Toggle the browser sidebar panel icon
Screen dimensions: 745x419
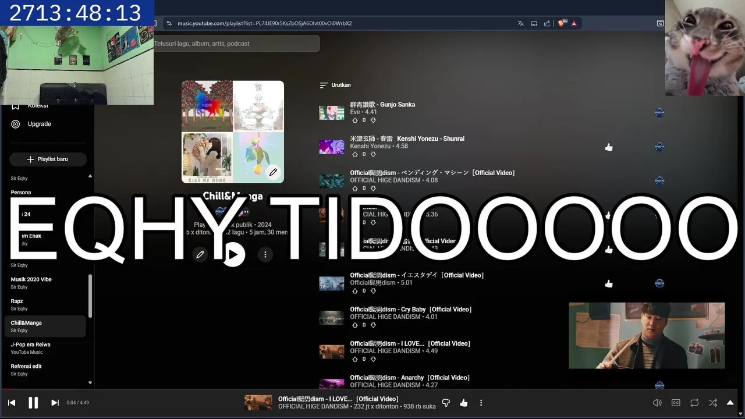(660, 23)
